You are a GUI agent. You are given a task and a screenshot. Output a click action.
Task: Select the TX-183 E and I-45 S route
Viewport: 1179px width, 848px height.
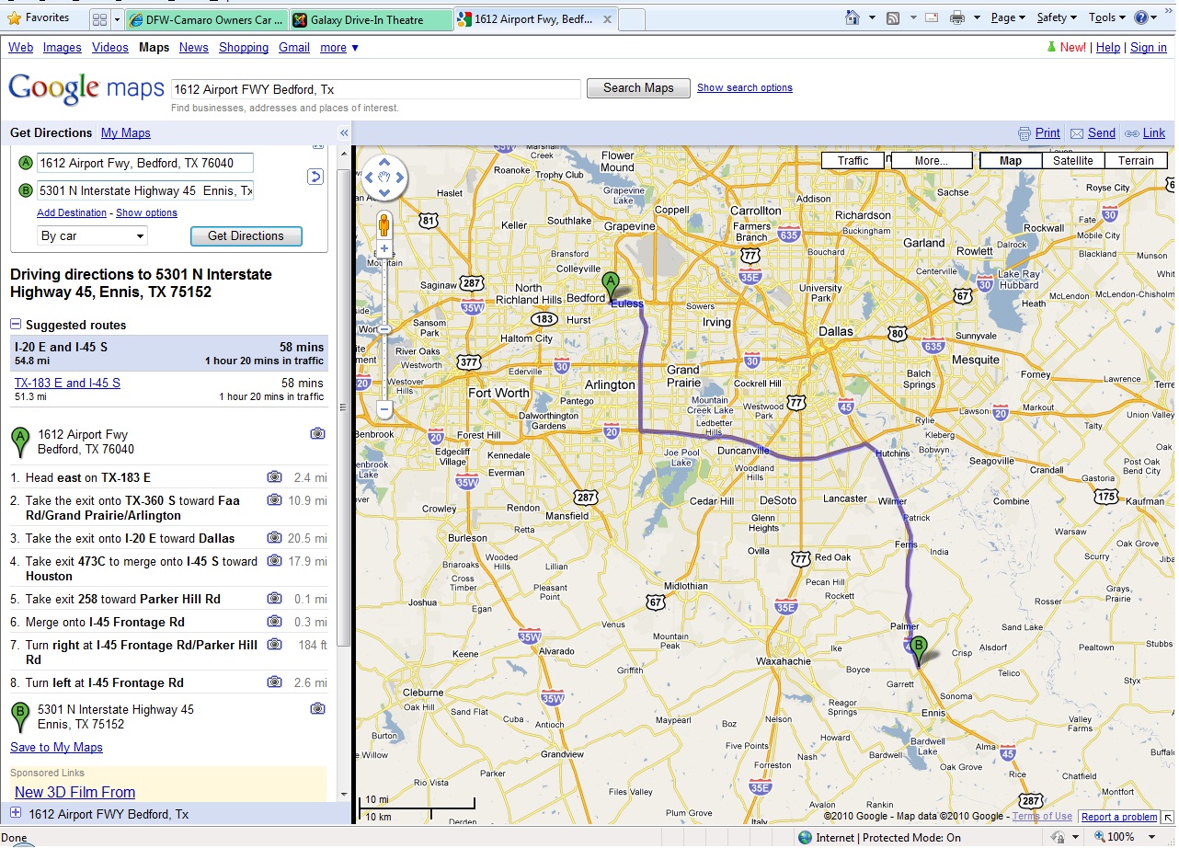pos(67,383)
